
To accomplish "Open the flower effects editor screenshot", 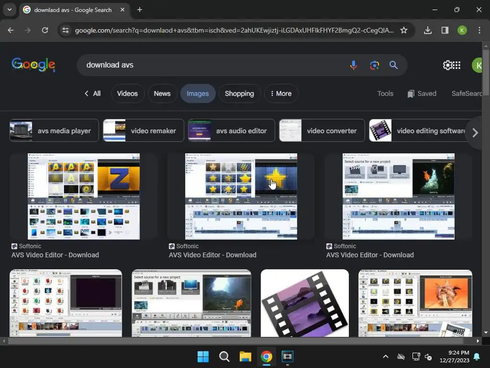I will click(66, 303).
